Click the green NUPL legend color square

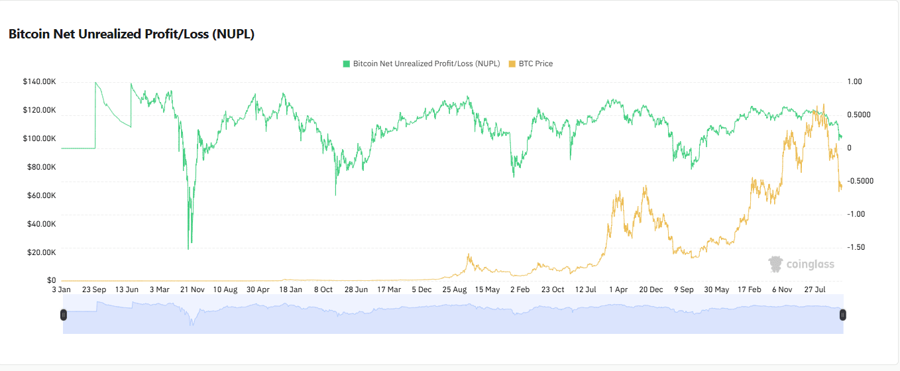pos(346,64)
